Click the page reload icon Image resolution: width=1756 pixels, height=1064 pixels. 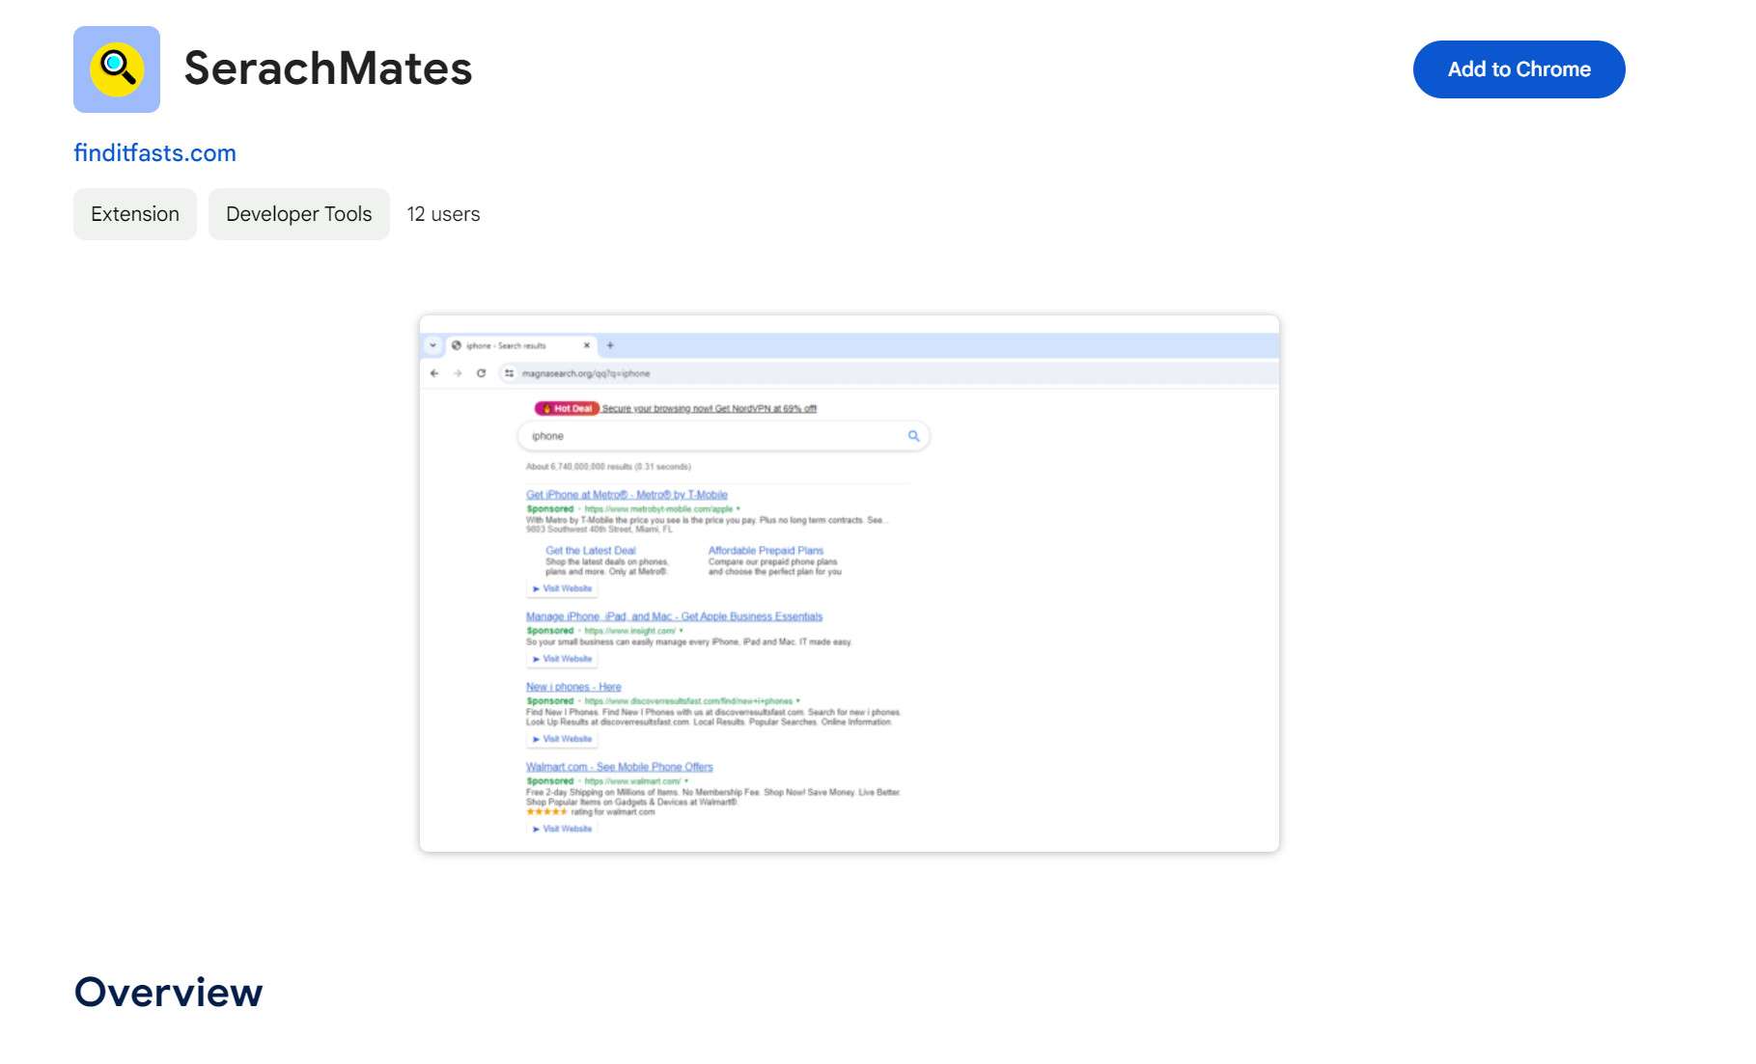(480, 373)
